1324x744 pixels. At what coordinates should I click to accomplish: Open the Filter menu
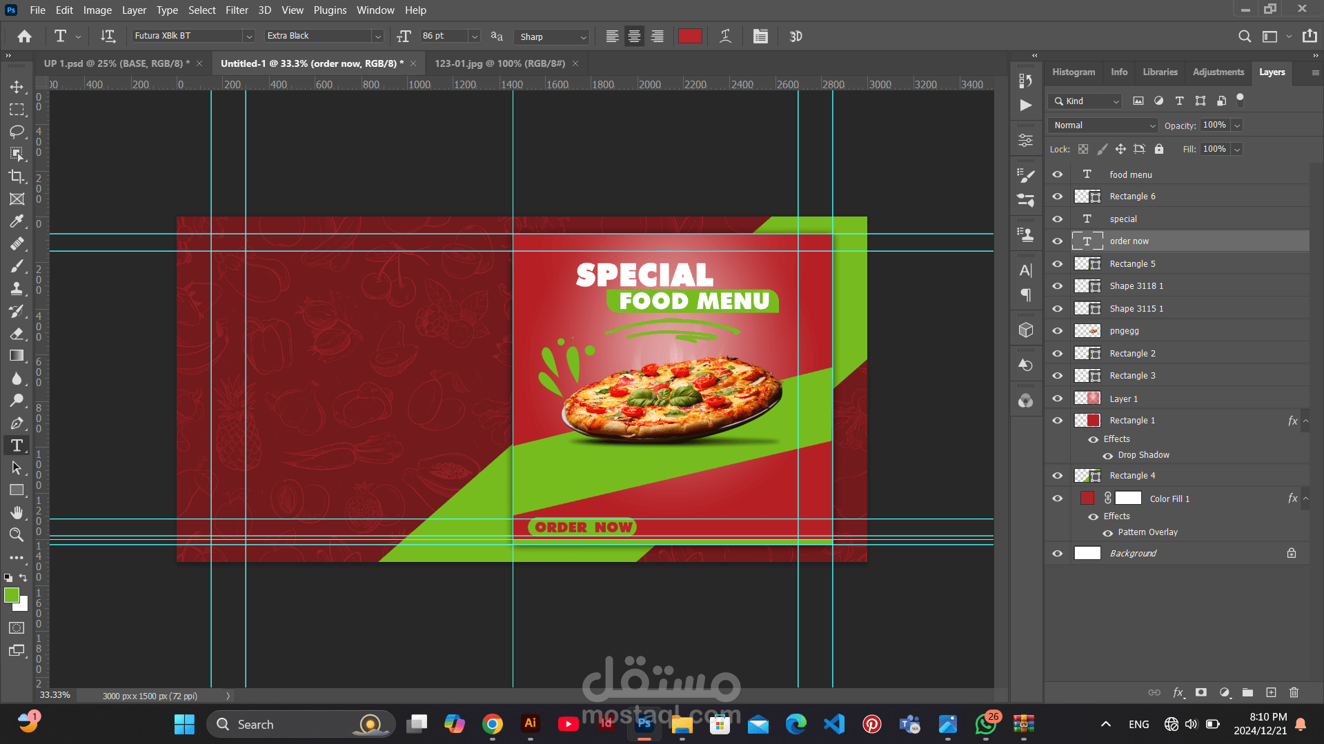236,10
